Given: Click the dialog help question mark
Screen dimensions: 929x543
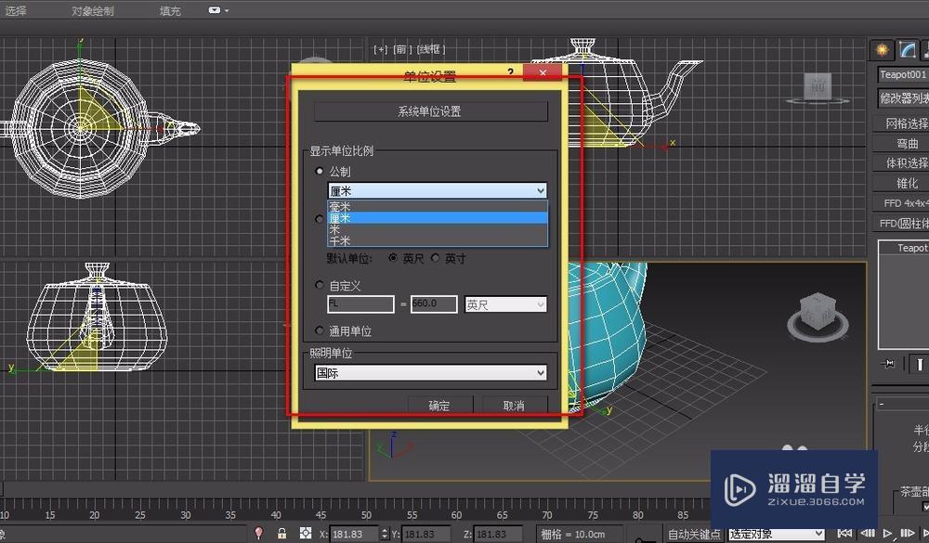Looking at the screenshot, I should [511, 72].
